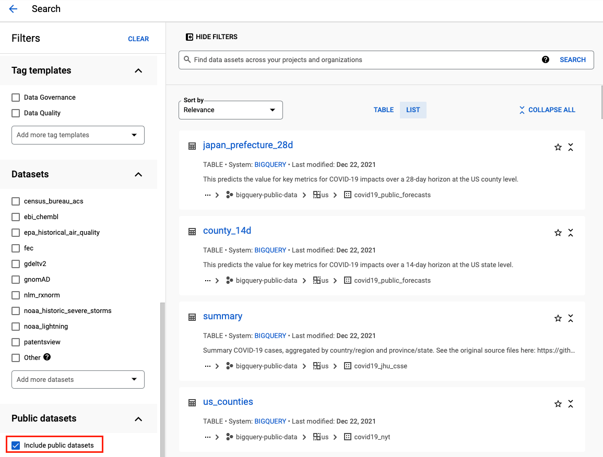
Task: Click the table icon beside japan_prefecture_28d
Action: click(x=192, y=146)
